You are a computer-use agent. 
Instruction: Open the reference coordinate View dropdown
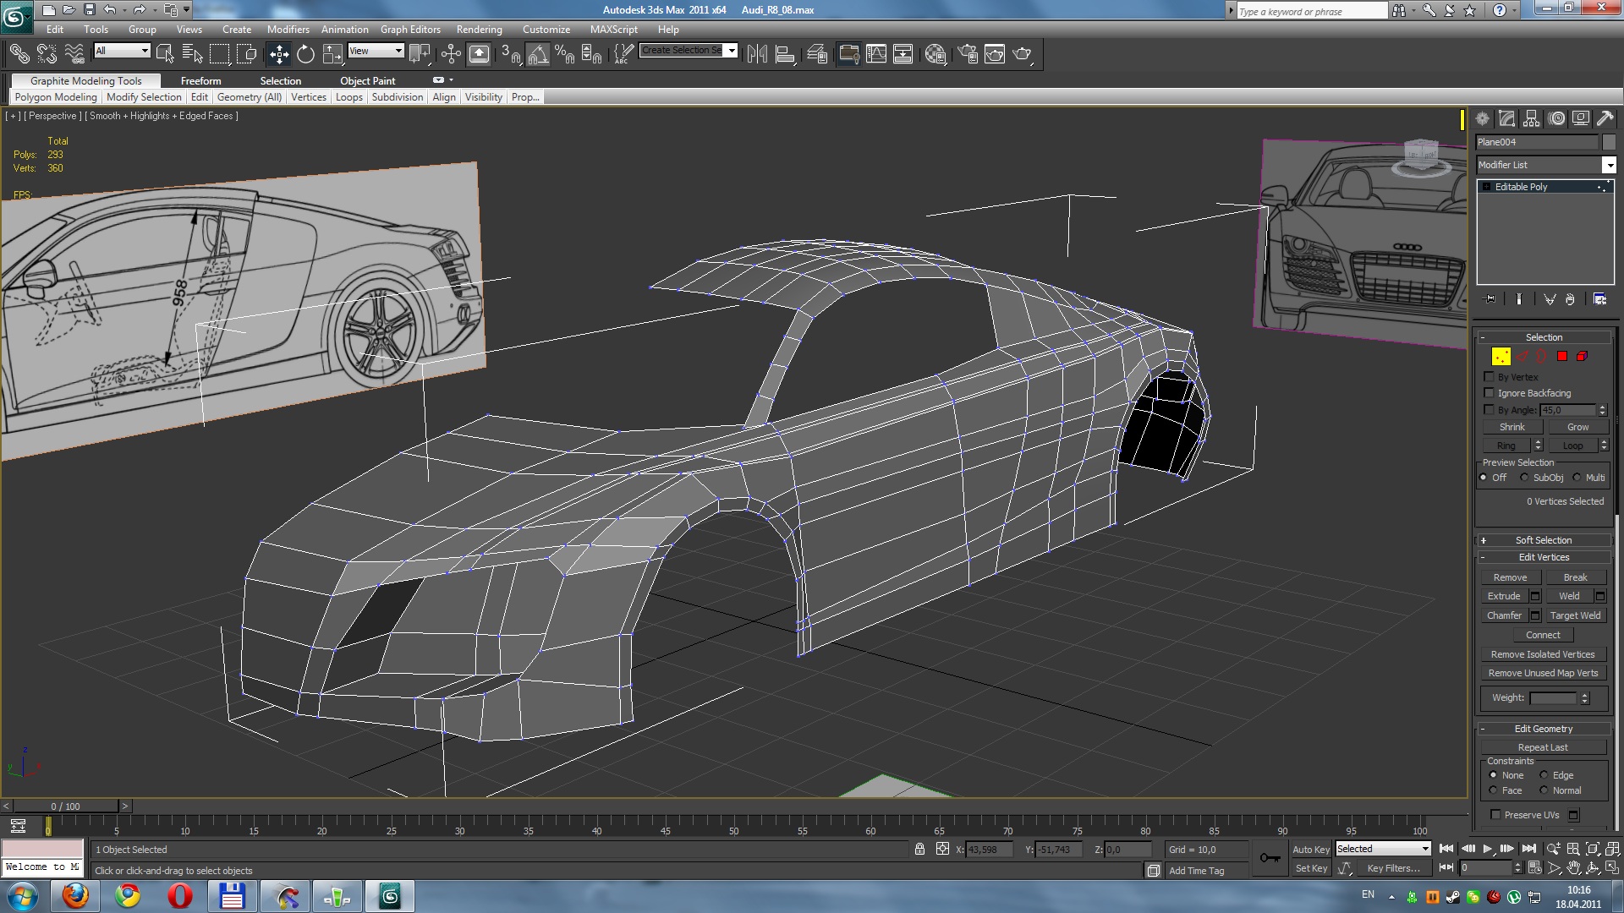pos(376,52)
